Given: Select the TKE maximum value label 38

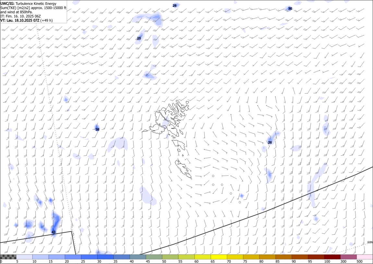Looking at the screenshot, I should pos(97,129).
